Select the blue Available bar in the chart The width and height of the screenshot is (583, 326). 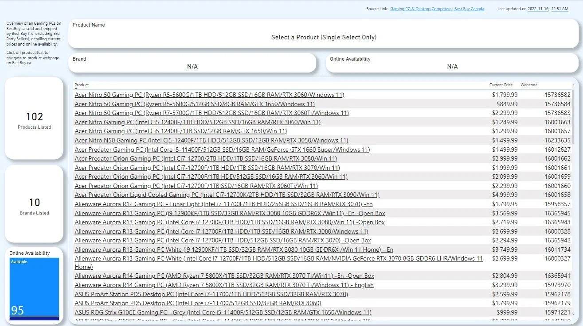35,287
